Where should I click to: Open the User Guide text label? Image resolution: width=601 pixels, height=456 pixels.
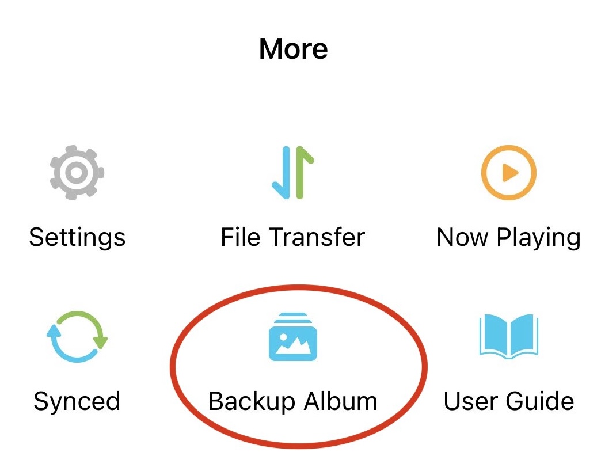pyautogui.click(x=509, y=401)
